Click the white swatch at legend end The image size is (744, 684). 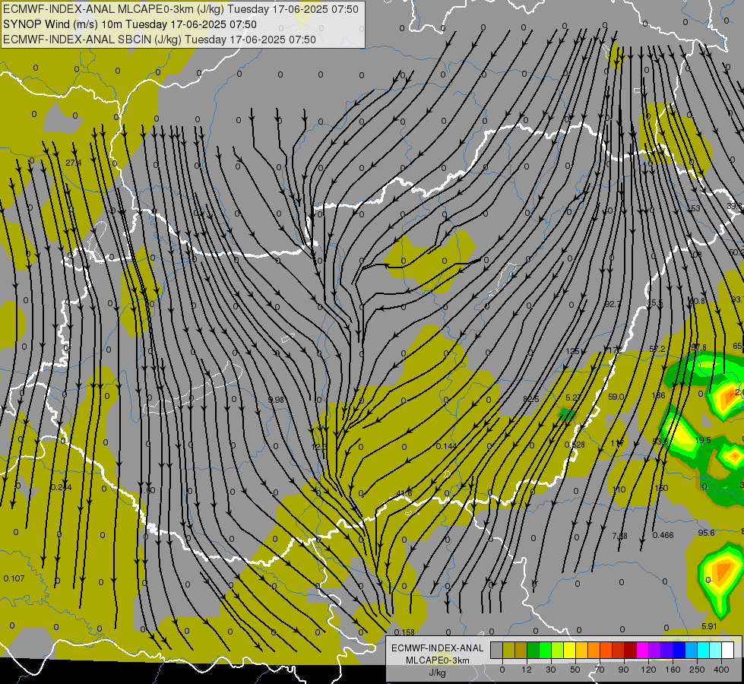click(728, 651)
